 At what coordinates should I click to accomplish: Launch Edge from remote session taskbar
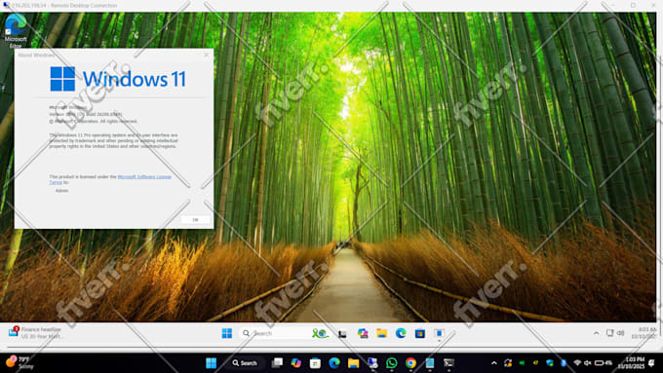401,333
